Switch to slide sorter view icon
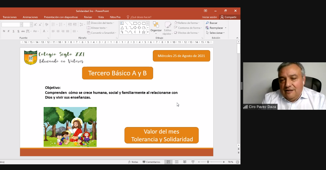The image size is (326, 170). coord(176,162)
